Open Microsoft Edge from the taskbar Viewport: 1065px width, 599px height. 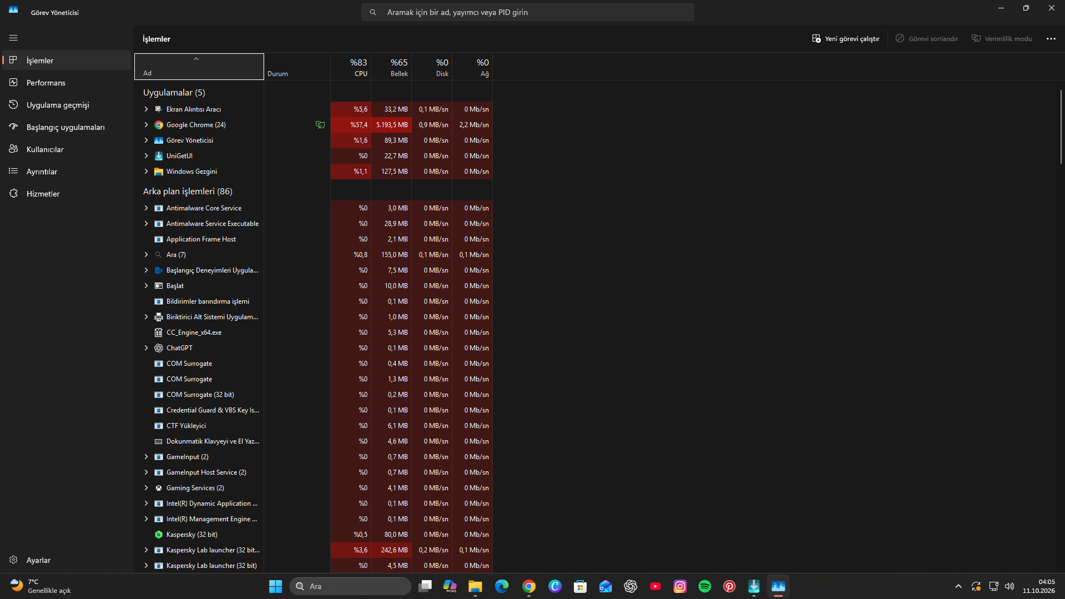[x=502, y=586]
